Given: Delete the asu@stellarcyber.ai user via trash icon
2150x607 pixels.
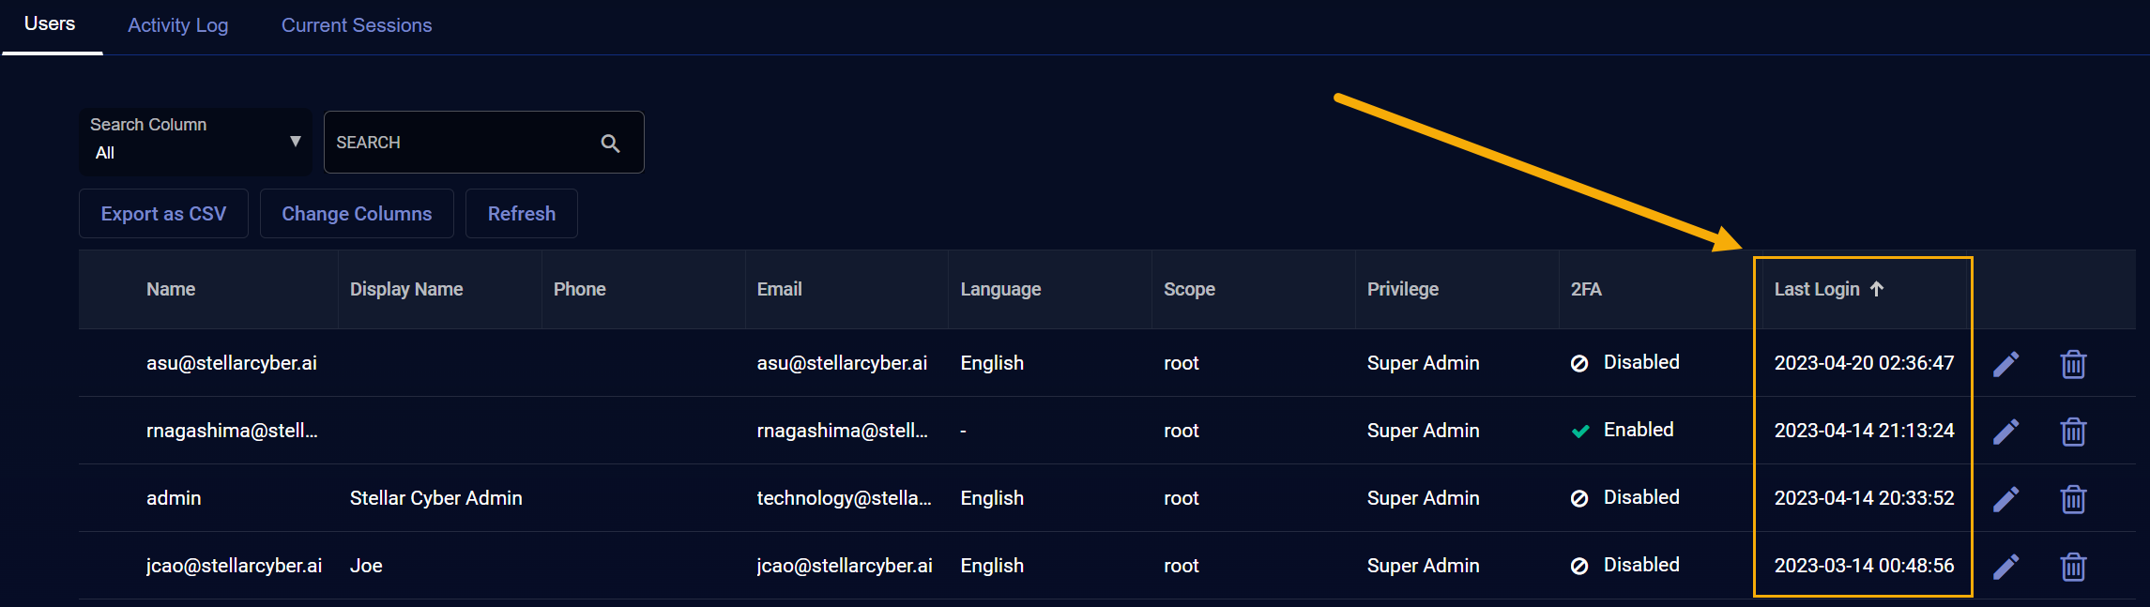Looking at the screenshot, I should (x=2073, y=364).
